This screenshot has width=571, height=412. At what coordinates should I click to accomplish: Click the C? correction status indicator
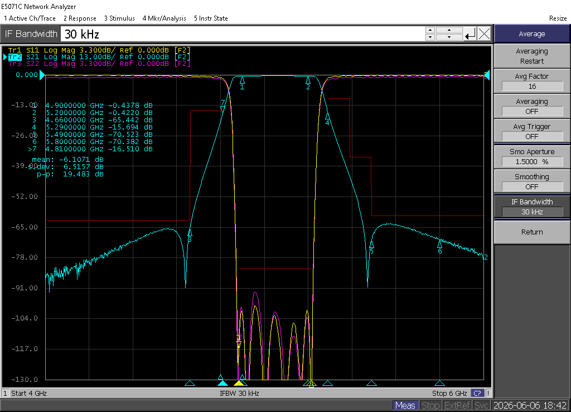pyautogui.click(x=477, y=394)
